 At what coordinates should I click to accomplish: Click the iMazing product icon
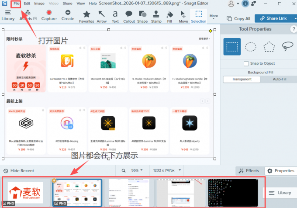point(67,123)
